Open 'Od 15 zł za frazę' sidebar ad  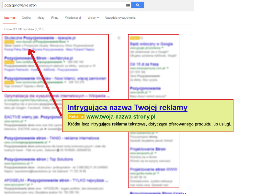coord(144,64)
